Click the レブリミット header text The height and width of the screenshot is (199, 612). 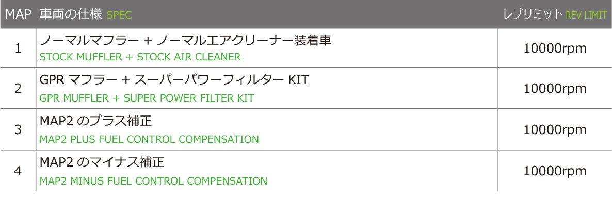(533, 14)
